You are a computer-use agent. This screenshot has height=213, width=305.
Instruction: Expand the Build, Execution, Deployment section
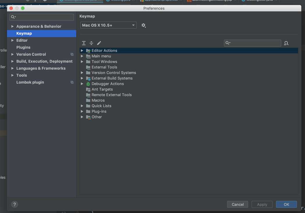12,61
